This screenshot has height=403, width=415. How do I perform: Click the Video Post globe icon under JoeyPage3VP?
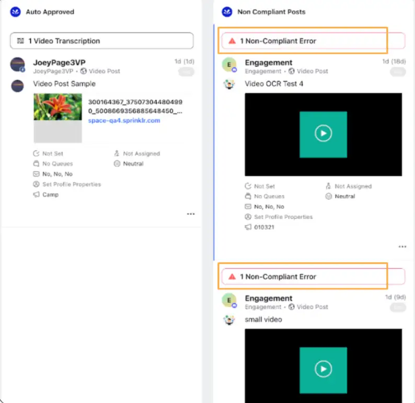[84, 71]
